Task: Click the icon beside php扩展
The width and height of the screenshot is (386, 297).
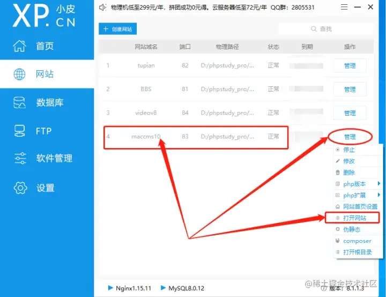Action: coord(338,195)
